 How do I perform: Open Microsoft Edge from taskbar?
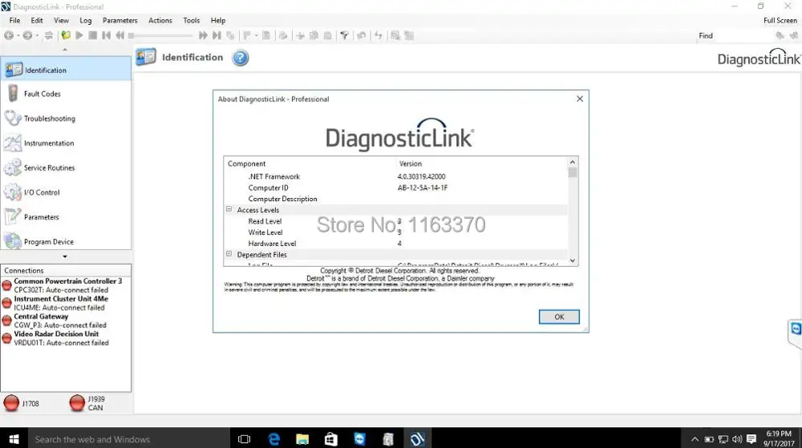pos(274,439)
